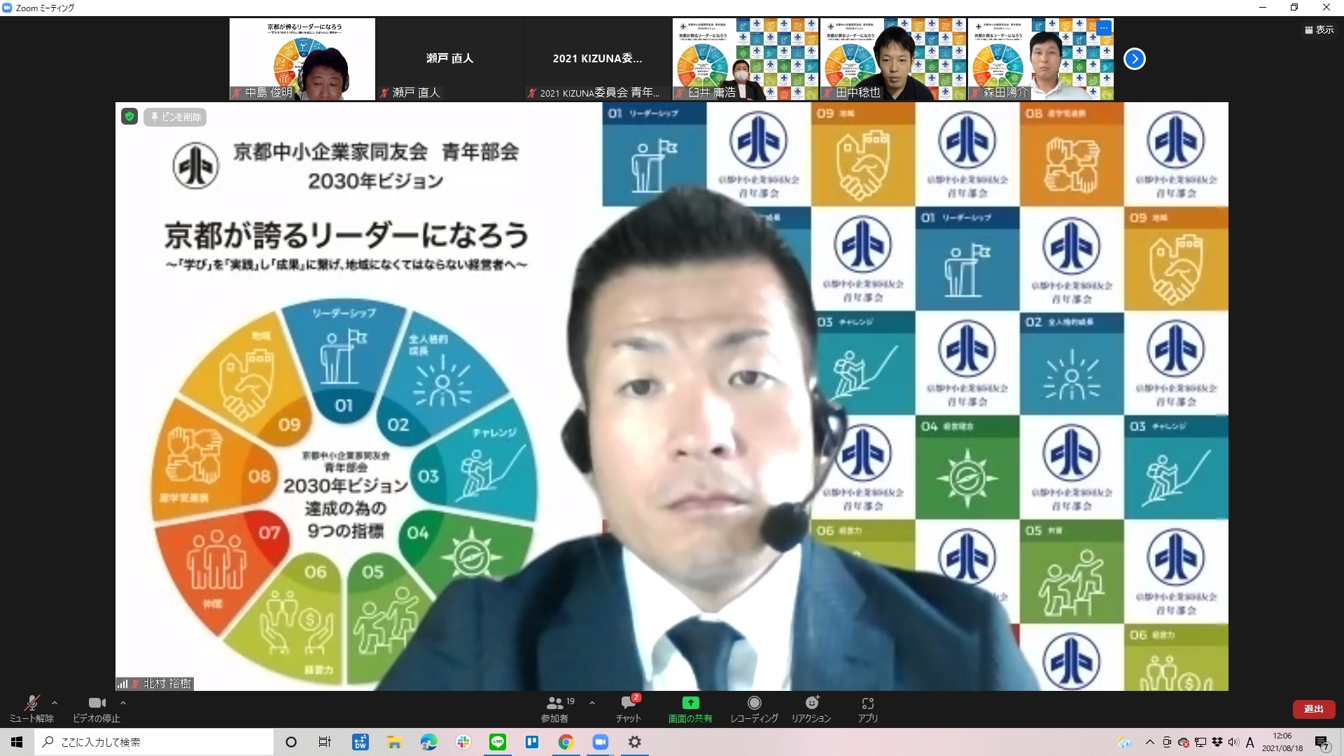This screenshot has height=756, width=1344.
Task: Select 田中稔也 video thumbnail
Action: coord(893,59)
